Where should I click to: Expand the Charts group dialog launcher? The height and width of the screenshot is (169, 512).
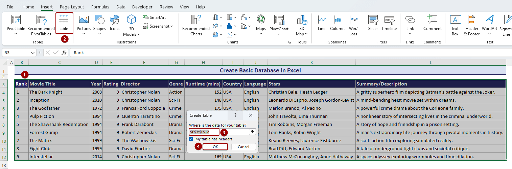click(289, 42)
